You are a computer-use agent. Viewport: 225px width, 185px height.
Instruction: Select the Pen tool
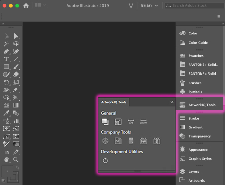pyautogui.click(x=6, y=51)
